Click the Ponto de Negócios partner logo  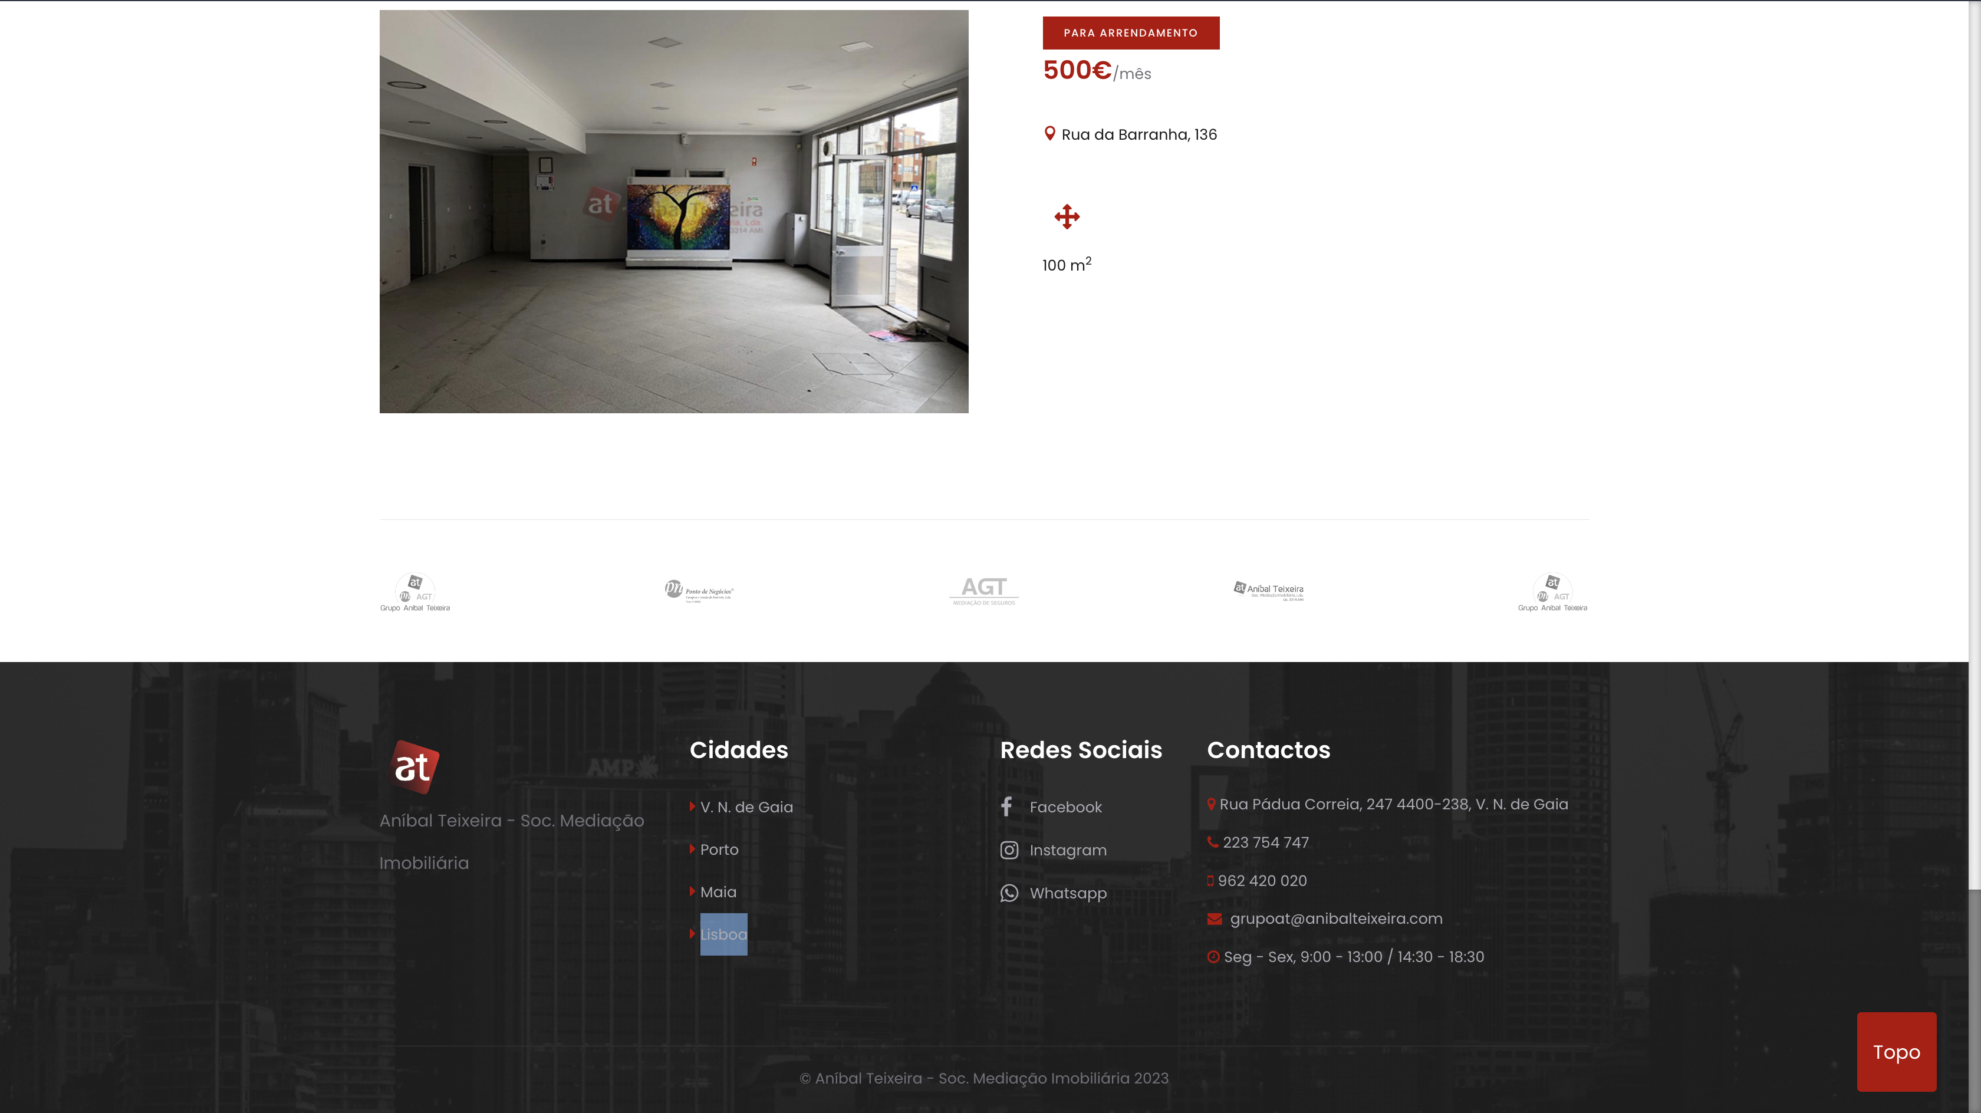tap(699, 591)
